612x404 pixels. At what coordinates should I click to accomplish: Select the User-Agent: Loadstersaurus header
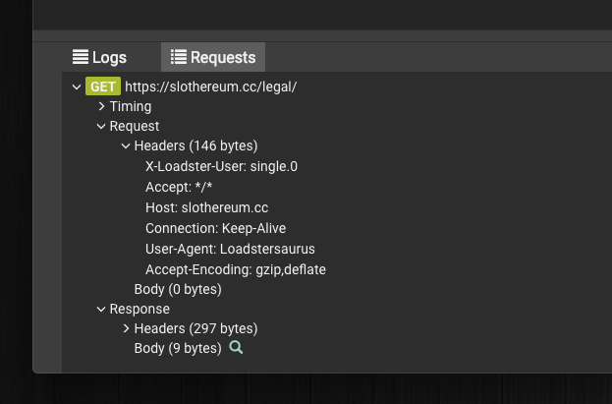(230, 249)
